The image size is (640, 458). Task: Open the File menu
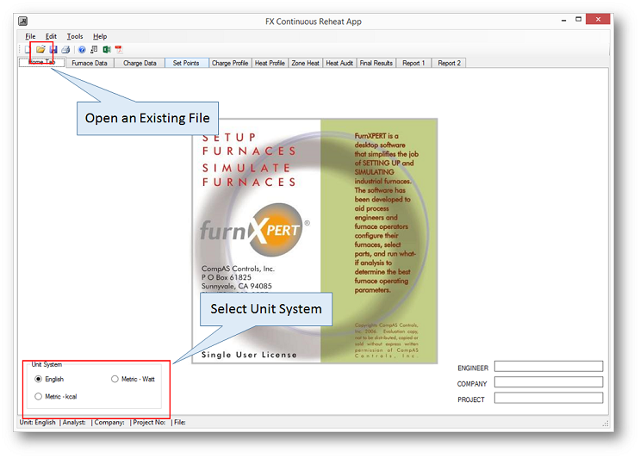point(30,36)
